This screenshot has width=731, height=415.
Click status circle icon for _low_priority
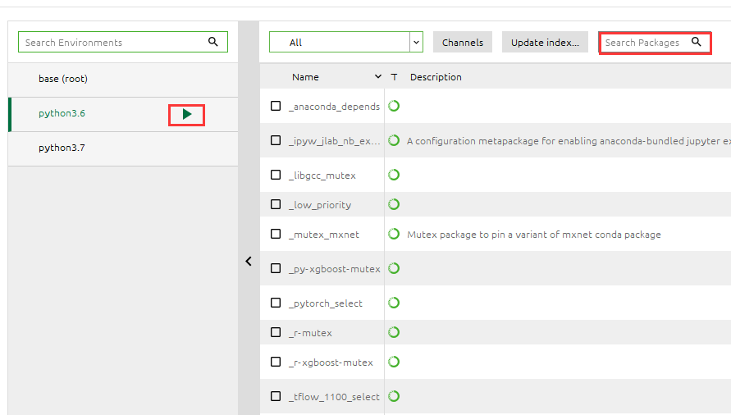394,204
